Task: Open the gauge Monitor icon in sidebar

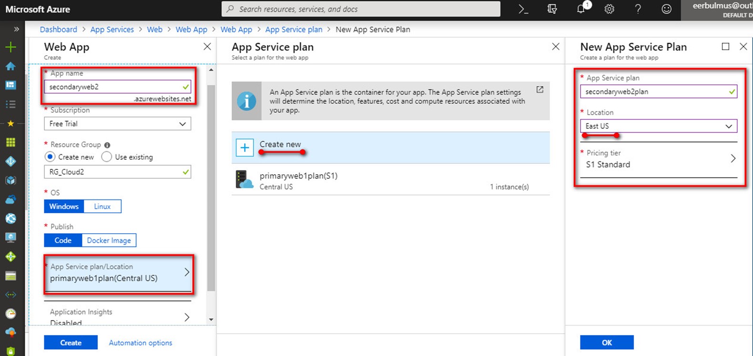Action: (x=10, y=314)
